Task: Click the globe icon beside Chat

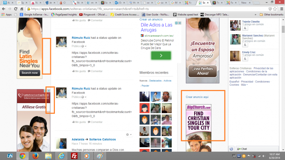Action: tap(231, 149)
